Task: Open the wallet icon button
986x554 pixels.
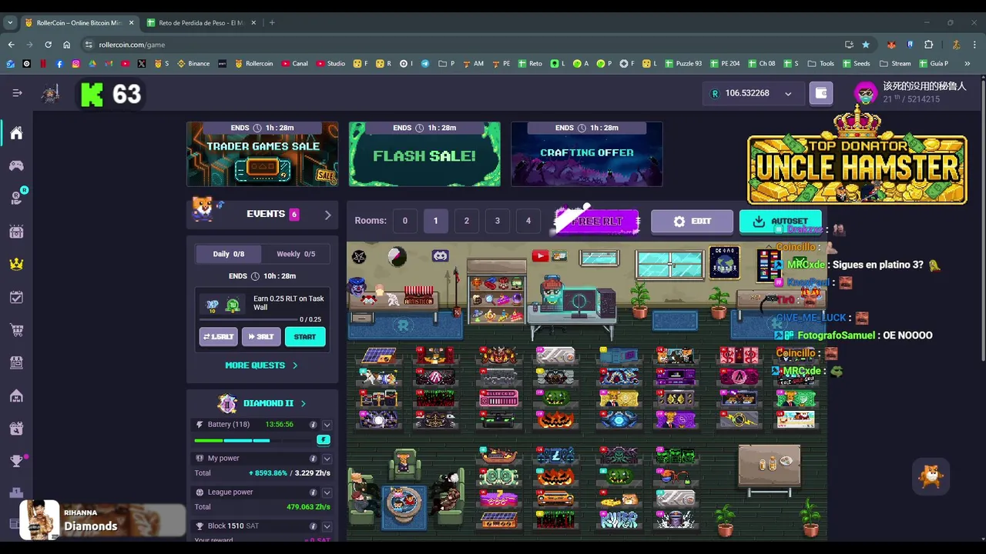Action: click(x=821, y=93)
